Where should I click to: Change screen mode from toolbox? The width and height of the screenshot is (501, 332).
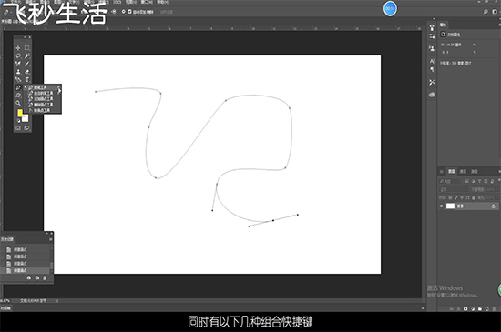(x=26, y=128)
